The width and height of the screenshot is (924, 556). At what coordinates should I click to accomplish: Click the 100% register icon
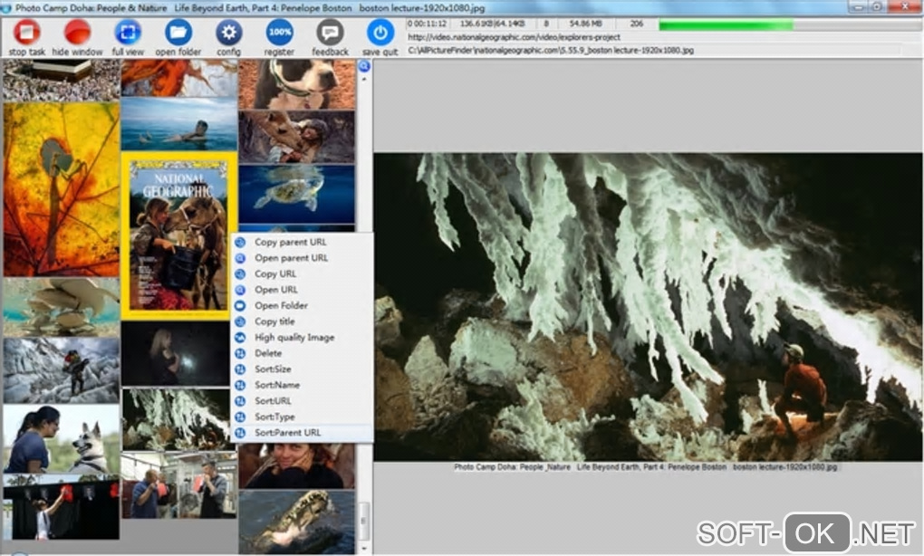pyautogui.click(x=279, y=34)
